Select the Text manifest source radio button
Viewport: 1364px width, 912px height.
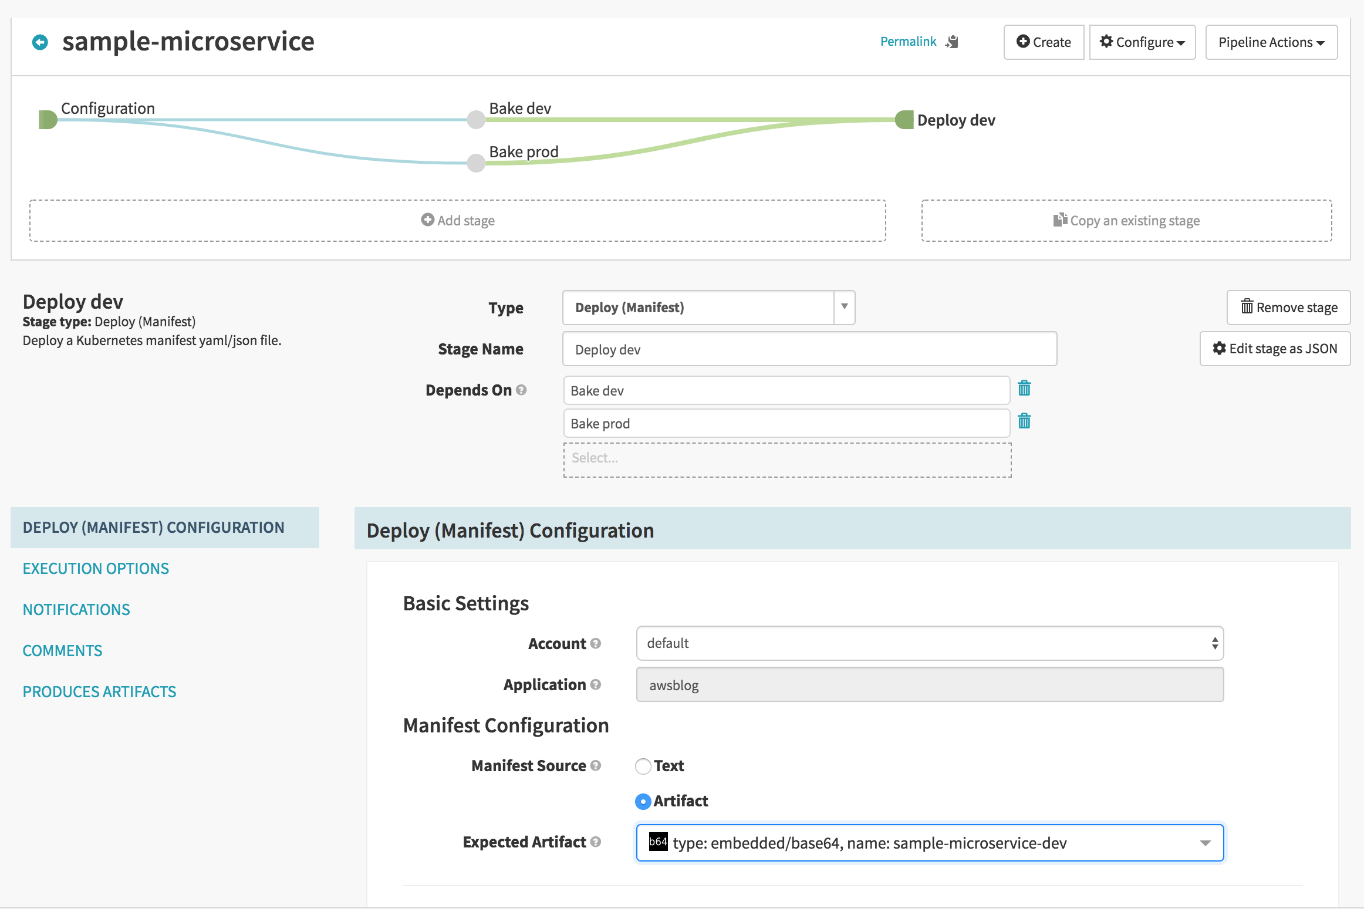tap(643, 766)
